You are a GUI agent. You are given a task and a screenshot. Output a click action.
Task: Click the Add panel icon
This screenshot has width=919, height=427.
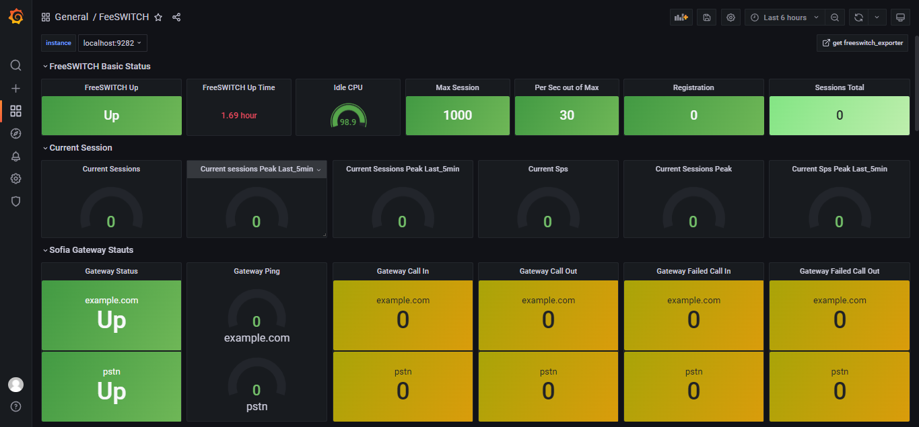(x=681, y=17)
